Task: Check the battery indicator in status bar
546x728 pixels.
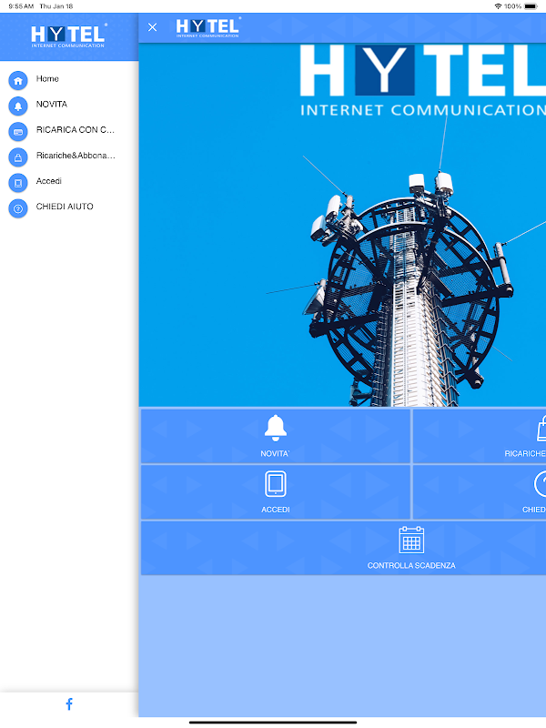Action: (x=531, y=6)
